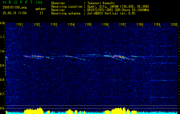Click the meteor count value 21

(41, 13)
